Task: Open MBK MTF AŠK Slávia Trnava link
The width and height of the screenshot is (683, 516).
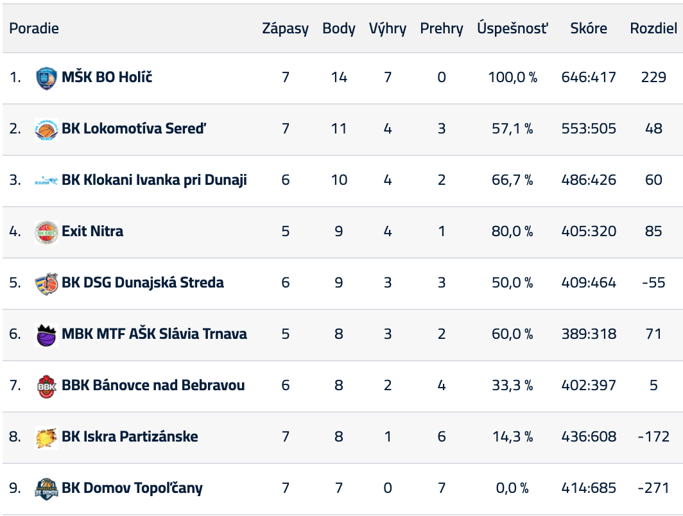Action: pyautogui.click(x=154, y=334)
